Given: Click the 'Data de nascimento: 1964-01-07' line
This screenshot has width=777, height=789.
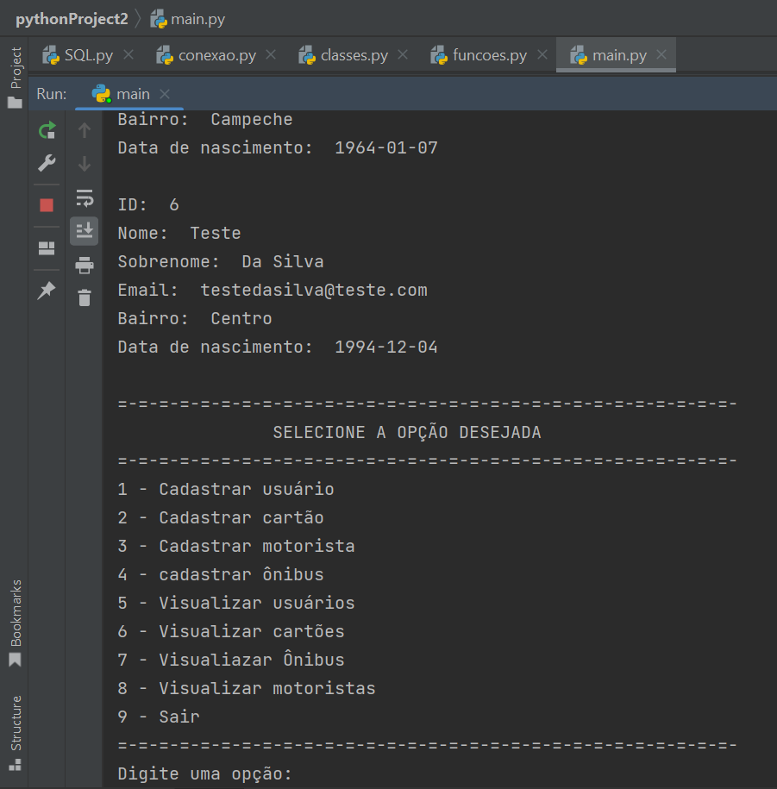Looking at the screenshot, I should tap(278, 148).
